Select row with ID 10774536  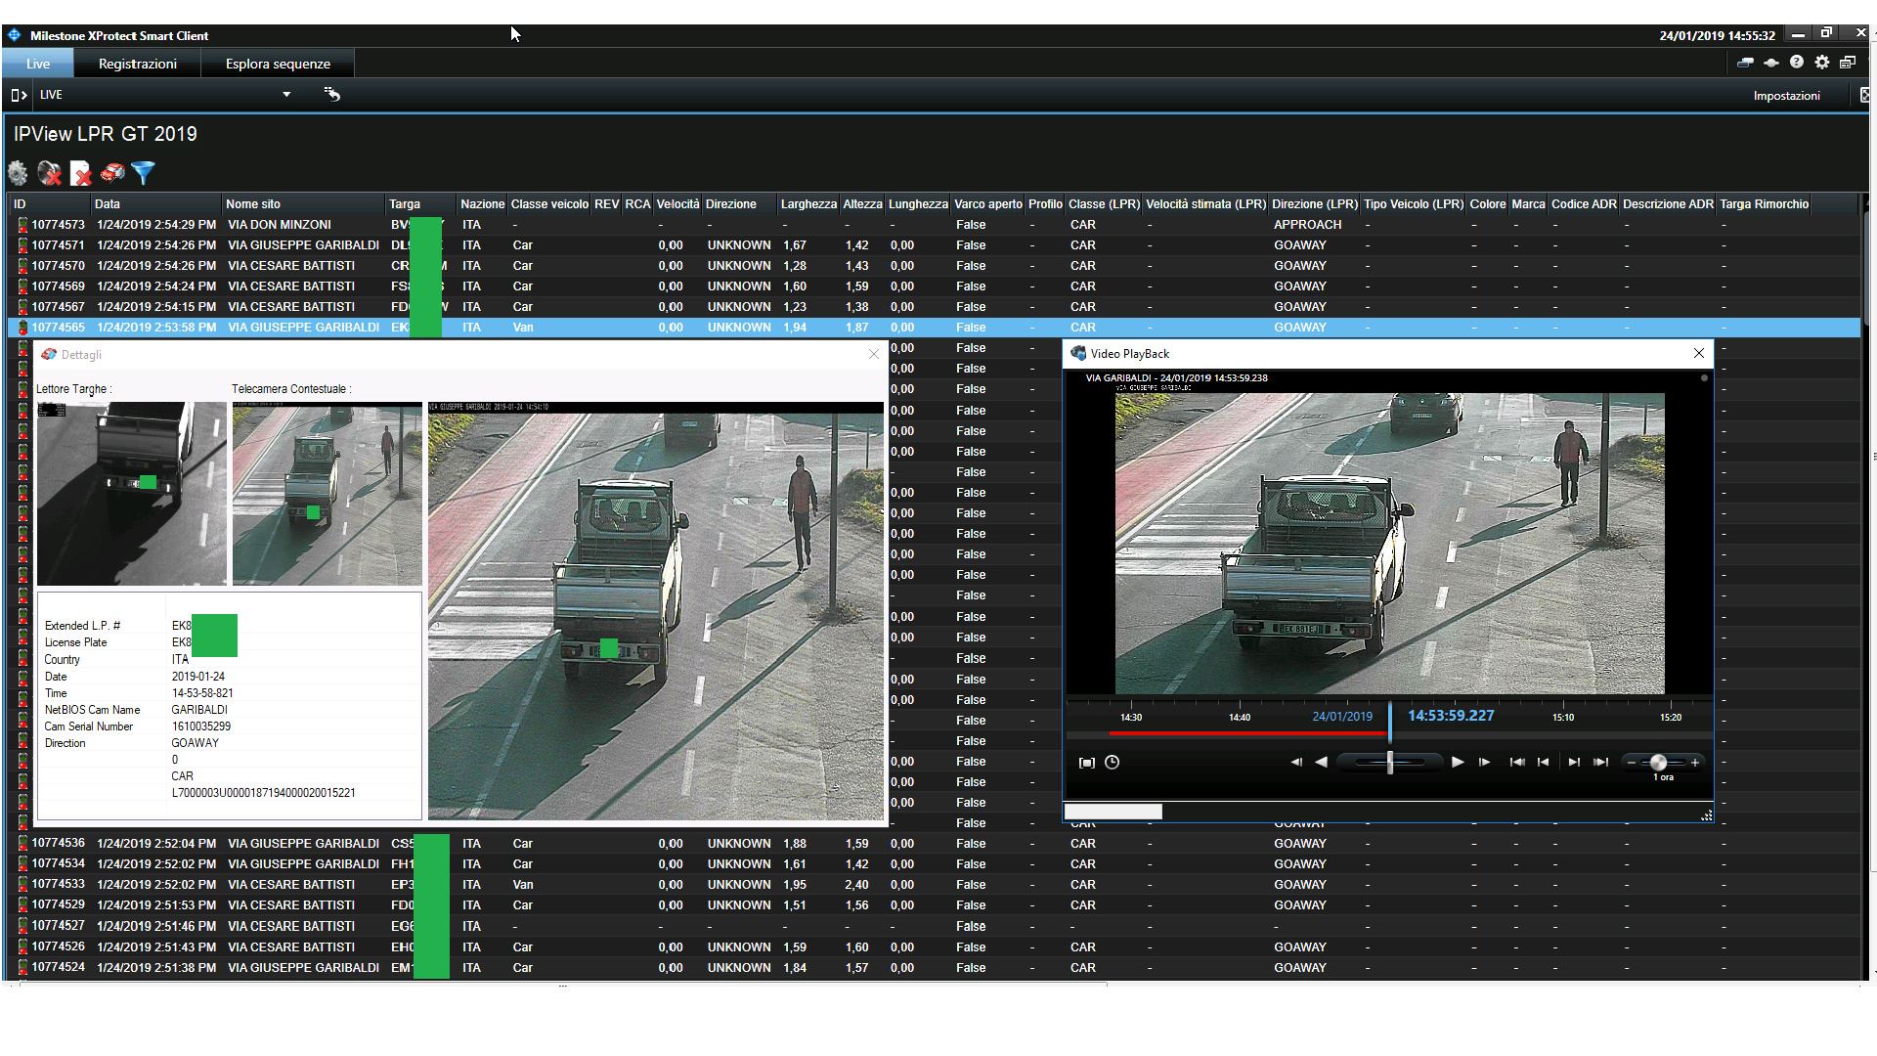pyautogui.click(x=934, y=843)
